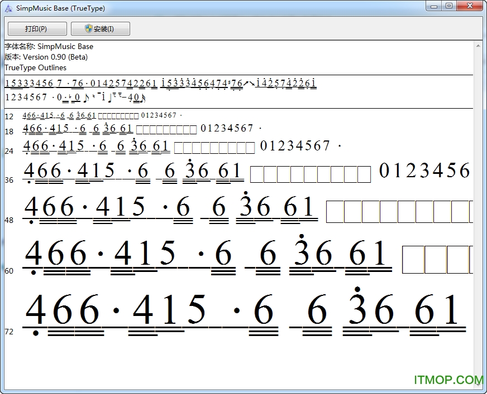
Task: Select the text '字体名称: SimpMusic Base'
Action: 49,46
